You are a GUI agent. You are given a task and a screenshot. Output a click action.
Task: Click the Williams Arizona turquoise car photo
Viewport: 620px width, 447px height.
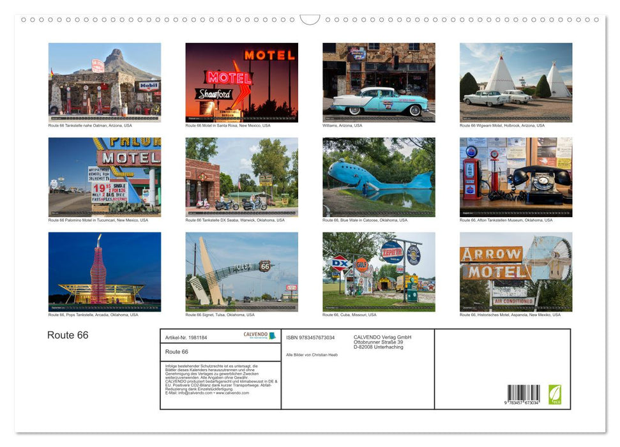tap(378, 82)
